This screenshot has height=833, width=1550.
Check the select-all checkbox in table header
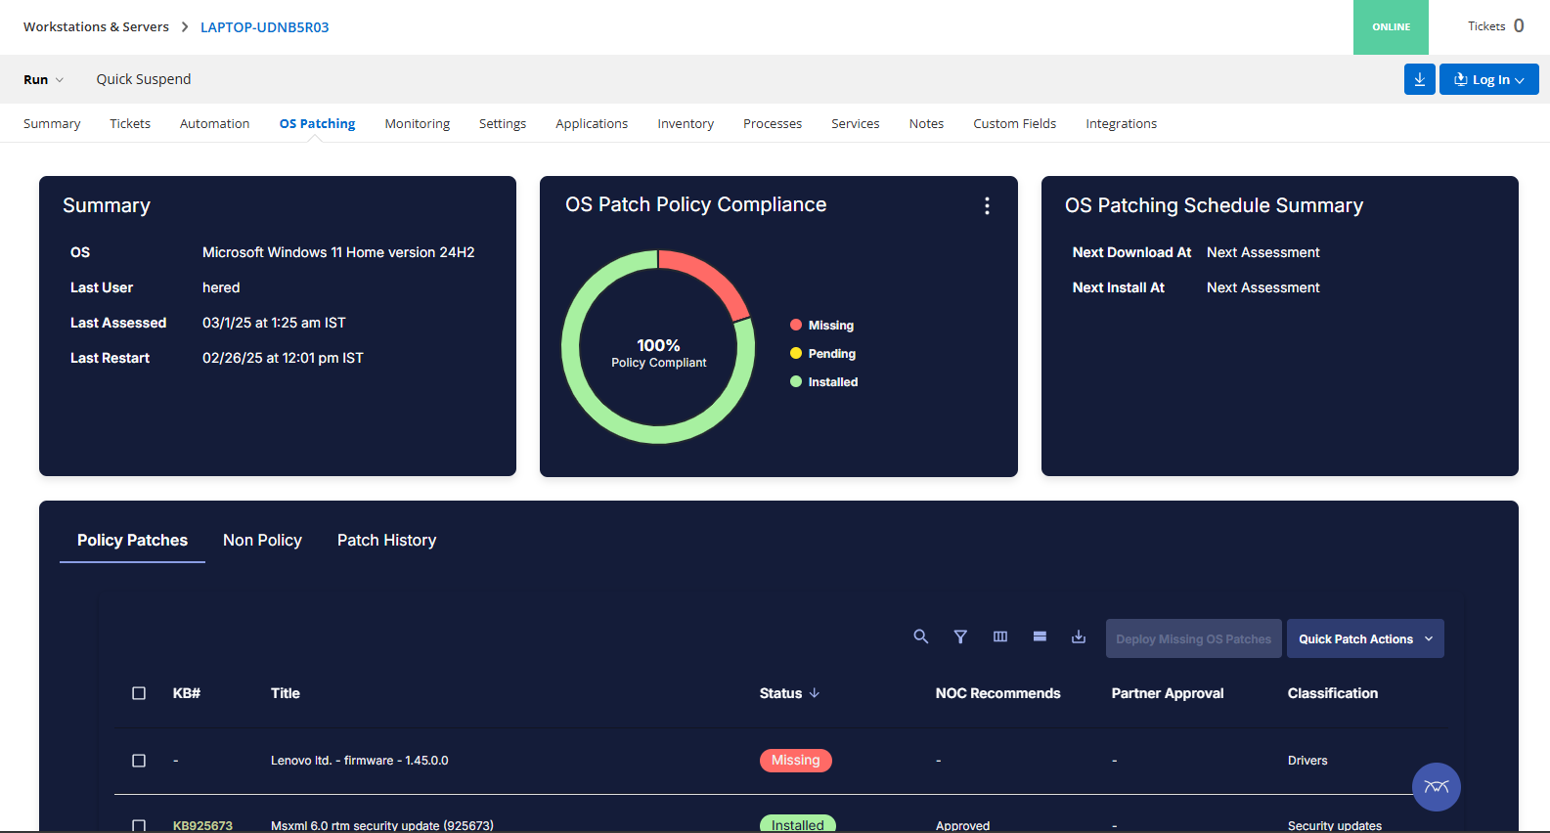139,693
